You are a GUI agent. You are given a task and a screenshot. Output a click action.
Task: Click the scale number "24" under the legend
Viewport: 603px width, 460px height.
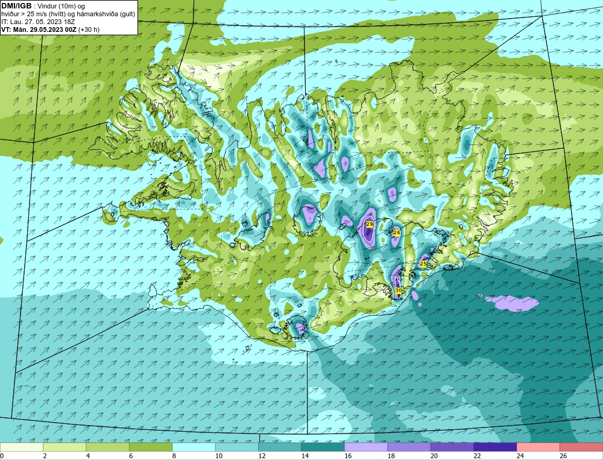(x=520, y=456)
